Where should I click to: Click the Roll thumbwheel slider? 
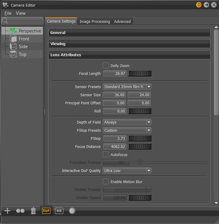140,111
